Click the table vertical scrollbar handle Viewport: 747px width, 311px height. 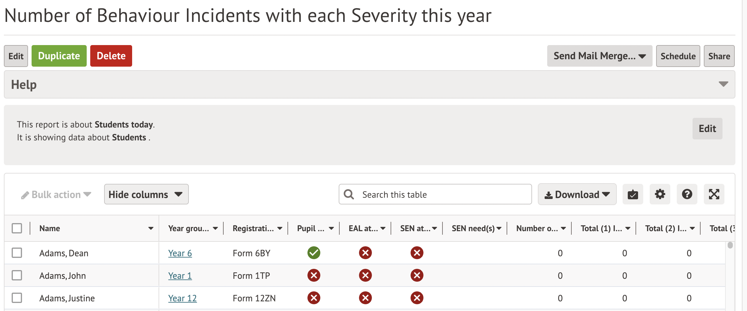(730, 245)
